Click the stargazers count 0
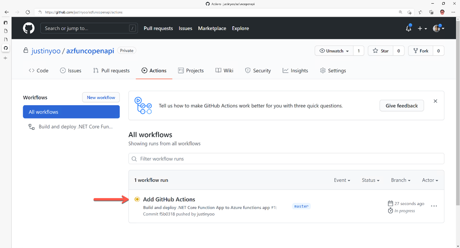Viewport: 460px width, 248px height. pos(399,51)
